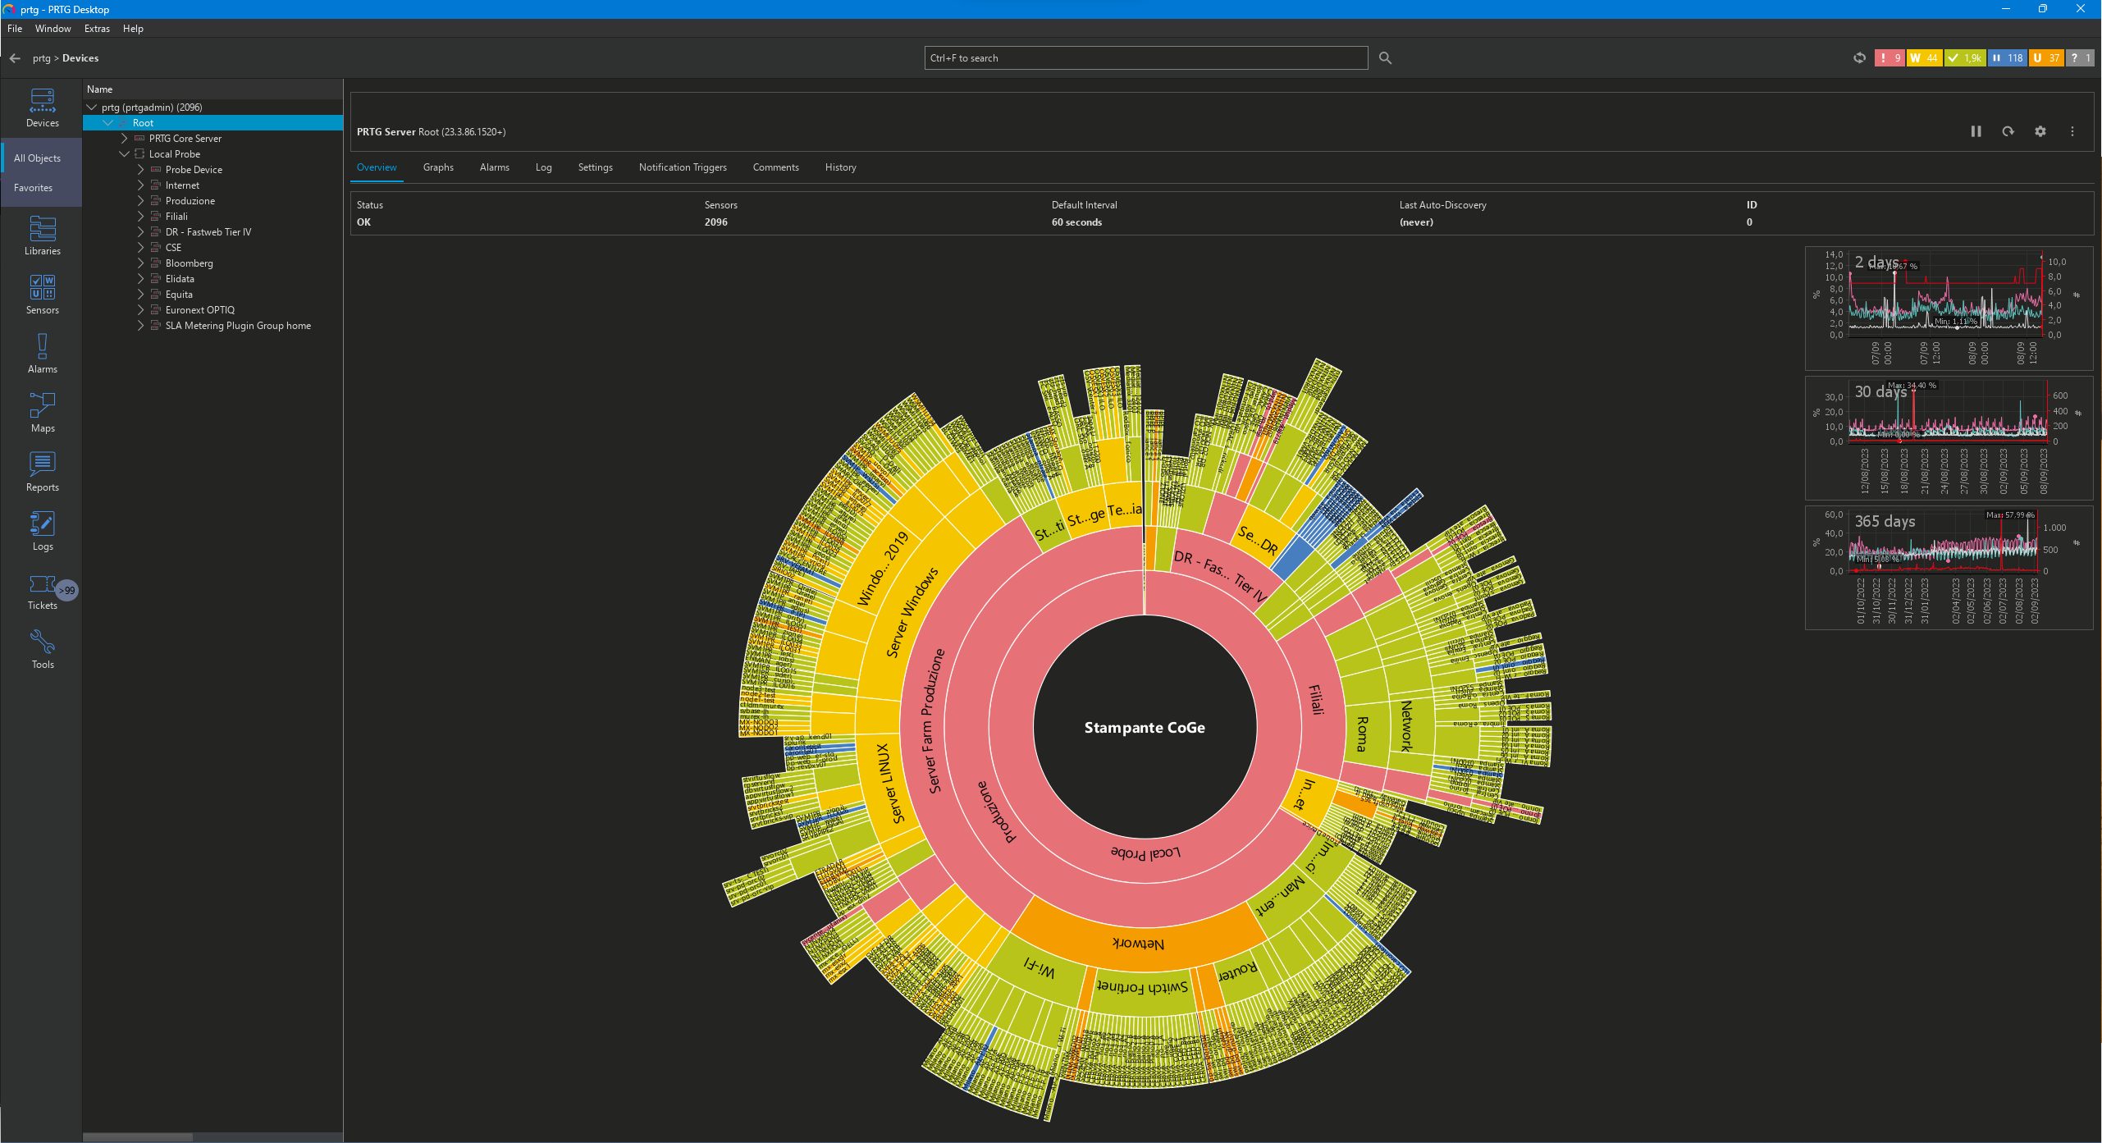The image size is (2102, 1143).
Task: Collapse the Local Probe tree node
Action: pyautogui.click(x=124, y=154)
